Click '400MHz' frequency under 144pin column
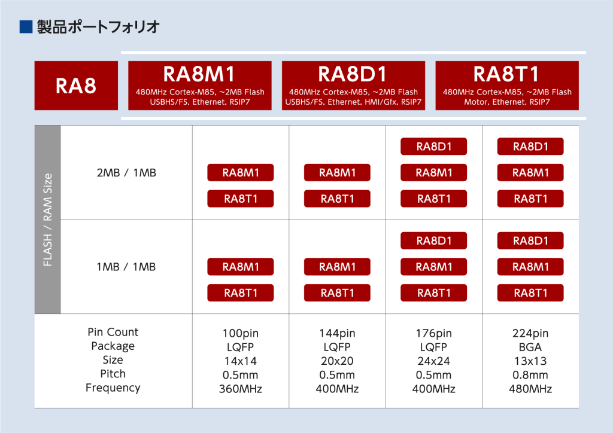613x433 pixels. point(337,389)
